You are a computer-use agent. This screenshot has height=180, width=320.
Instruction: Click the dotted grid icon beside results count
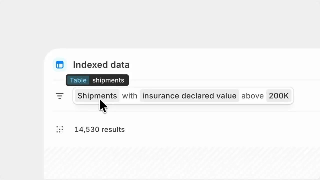click(59, 129)
